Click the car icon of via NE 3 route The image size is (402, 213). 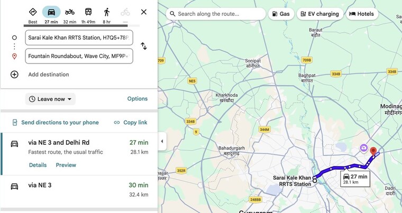(x=14, y=187)
